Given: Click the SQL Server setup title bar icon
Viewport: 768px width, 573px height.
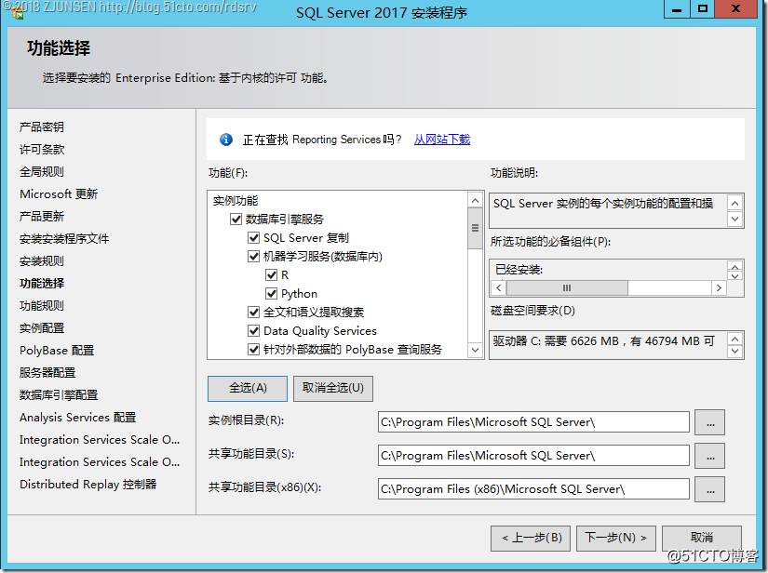Looking at the screenshot, I should tap(18, 12).
